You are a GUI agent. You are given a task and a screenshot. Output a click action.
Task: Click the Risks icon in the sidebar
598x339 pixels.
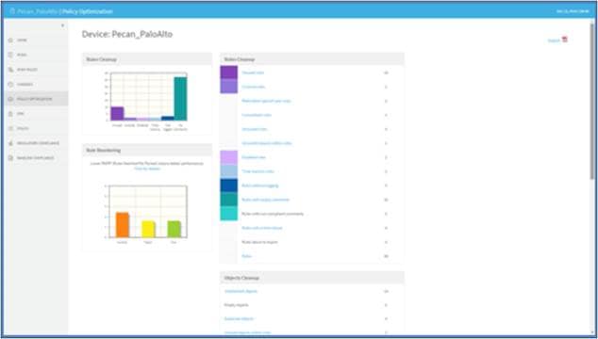click(10, 55)
